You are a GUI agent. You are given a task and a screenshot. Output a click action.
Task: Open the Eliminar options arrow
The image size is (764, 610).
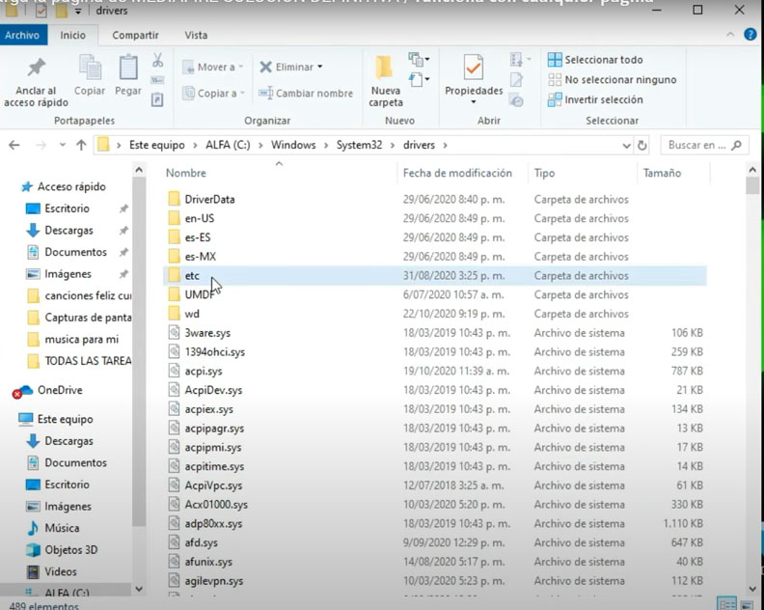[x=320, y=67]
